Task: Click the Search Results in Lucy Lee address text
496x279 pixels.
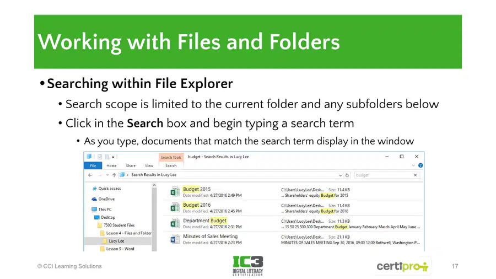Action: [x=154, y=175]
